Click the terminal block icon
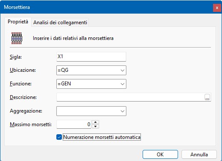Screen dimensions: 222x161 (x=17, y=38)
